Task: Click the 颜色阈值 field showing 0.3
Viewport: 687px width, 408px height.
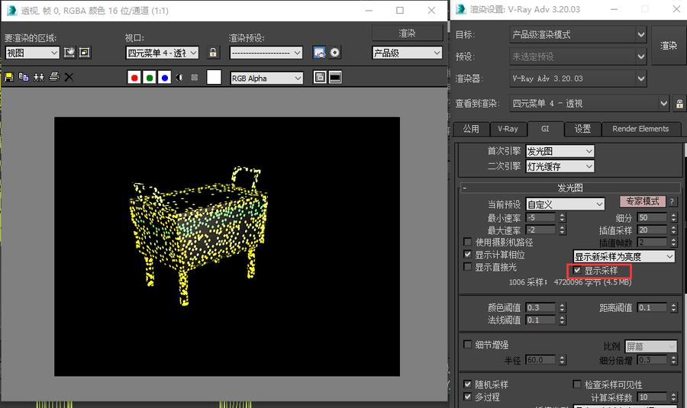Action: [540, 308]
